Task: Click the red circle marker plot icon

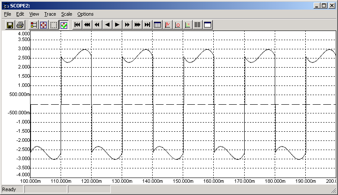Action: 178,25
